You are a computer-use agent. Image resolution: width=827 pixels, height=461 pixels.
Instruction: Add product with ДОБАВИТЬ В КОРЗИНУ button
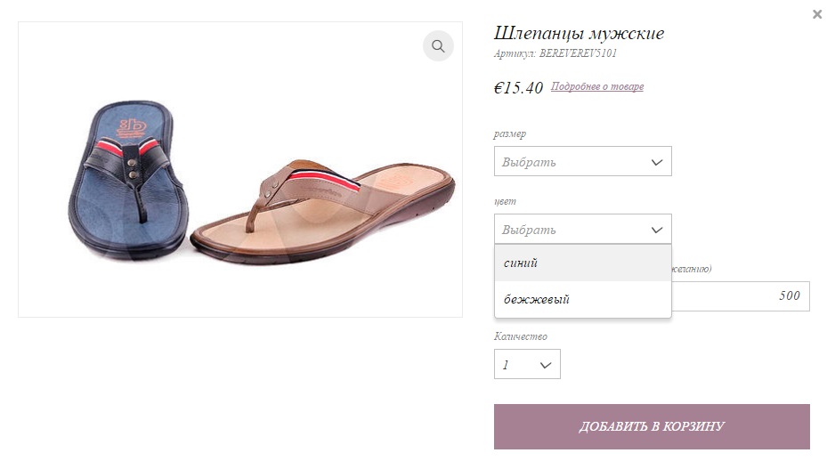[652, 426]
